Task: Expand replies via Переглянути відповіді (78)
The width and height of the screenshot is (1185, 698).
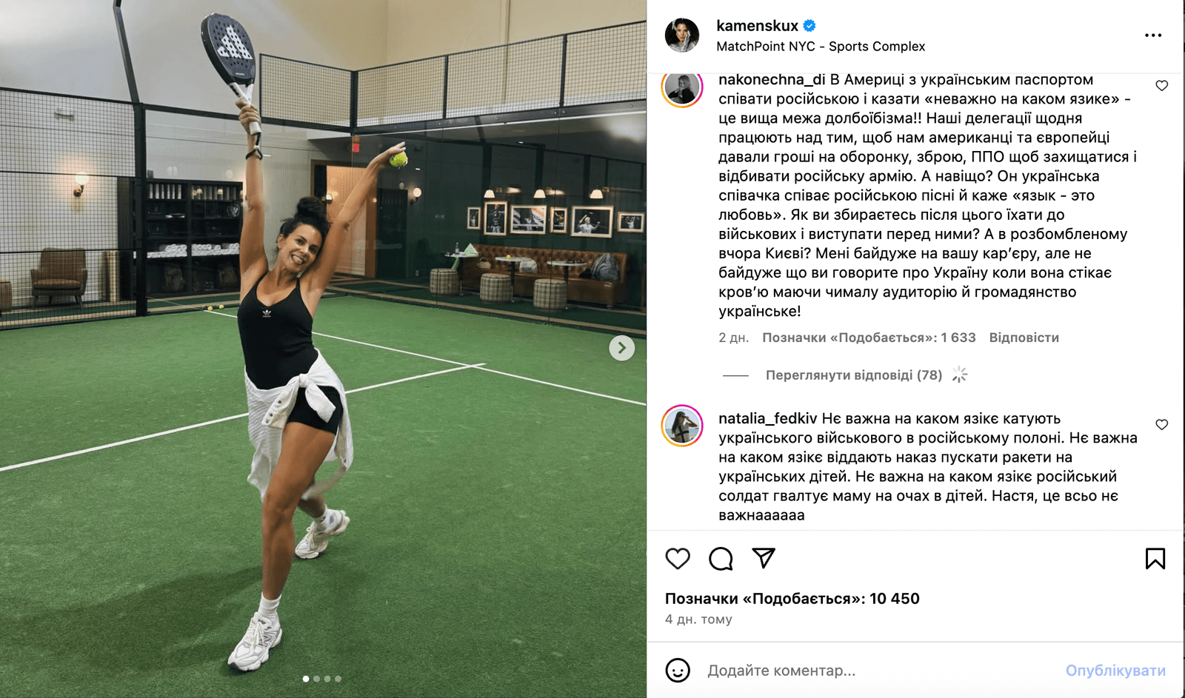Action: pyautogui.click(x=854, y=375)
